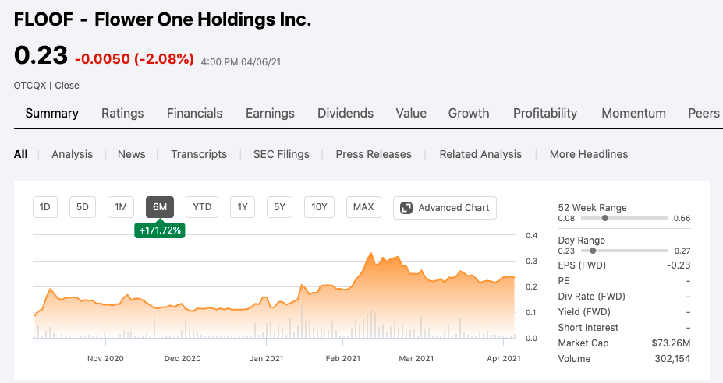
Task: Filter headlines by News
Action: 131,154
